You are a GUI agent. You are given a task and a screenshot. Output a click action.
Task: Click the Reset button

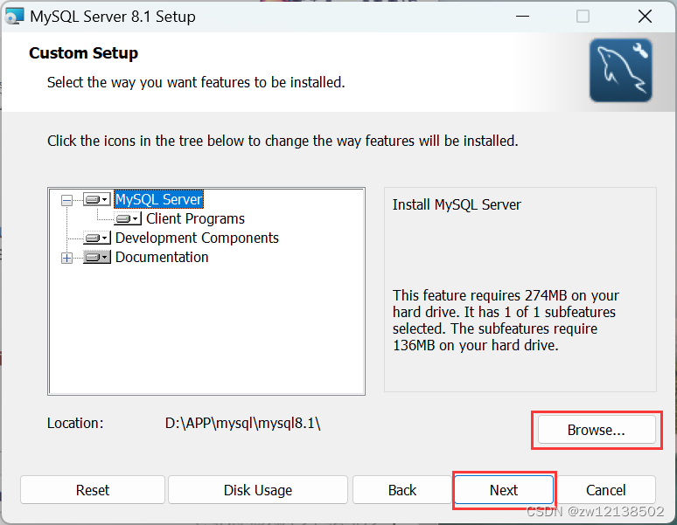click(93, 490)
